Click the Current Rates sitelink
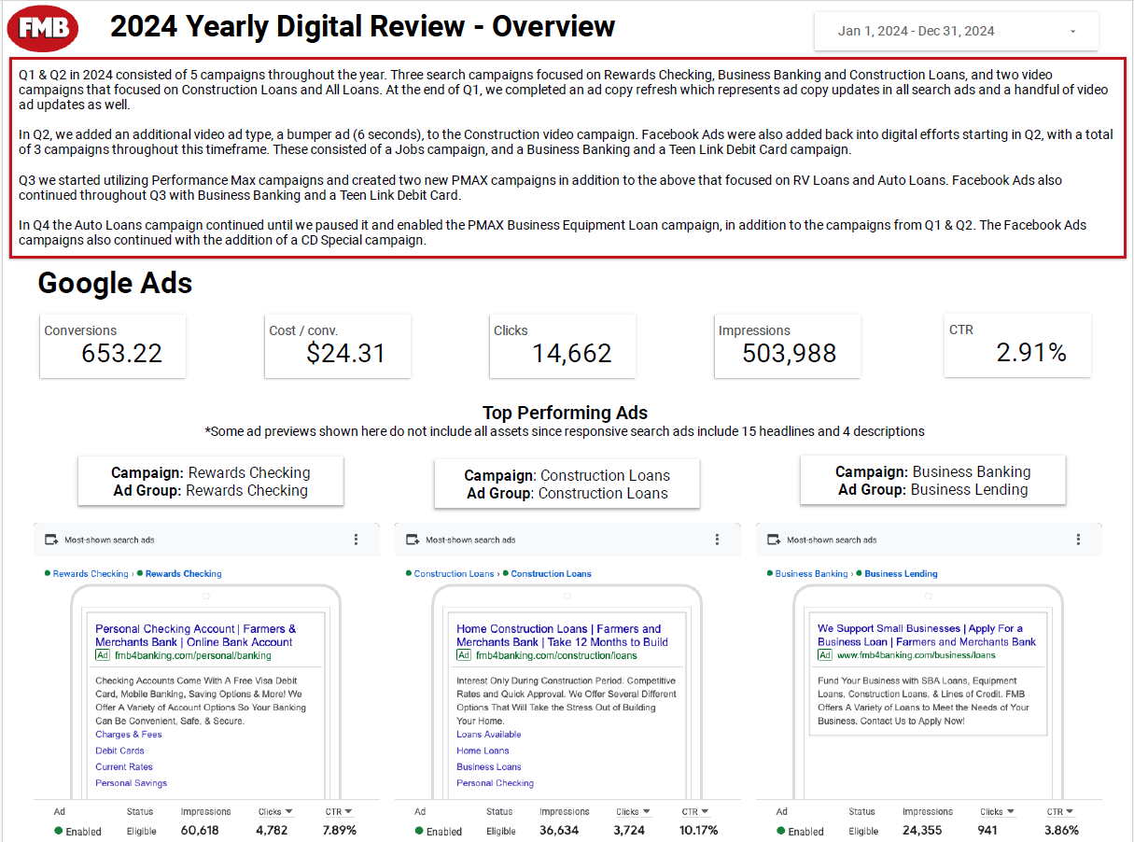This screenshot has height=842, width=1134. click(124, 767)
